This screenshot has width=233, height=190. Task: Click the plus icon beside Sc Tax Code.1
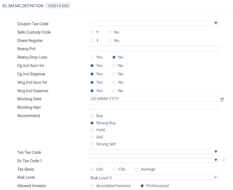click(223, 160)
